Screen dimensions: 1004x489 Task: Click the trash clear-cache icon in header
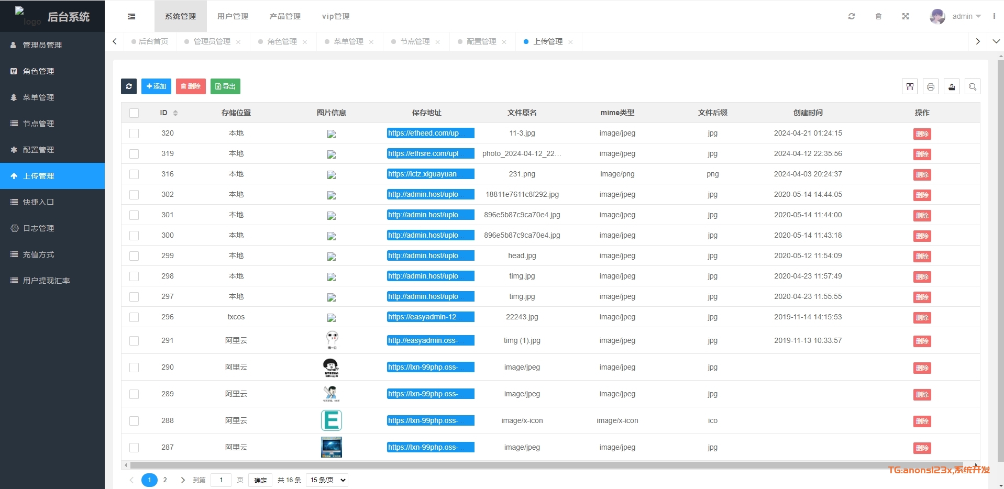click(x=878, y=17)
